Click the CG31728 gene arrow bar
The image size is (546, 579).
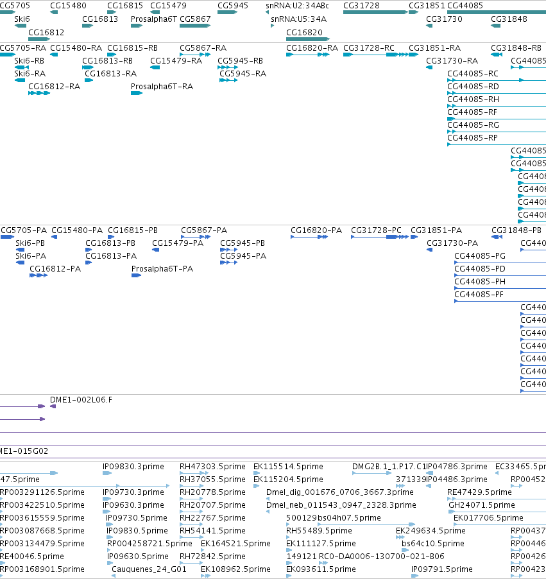(375, 12)
